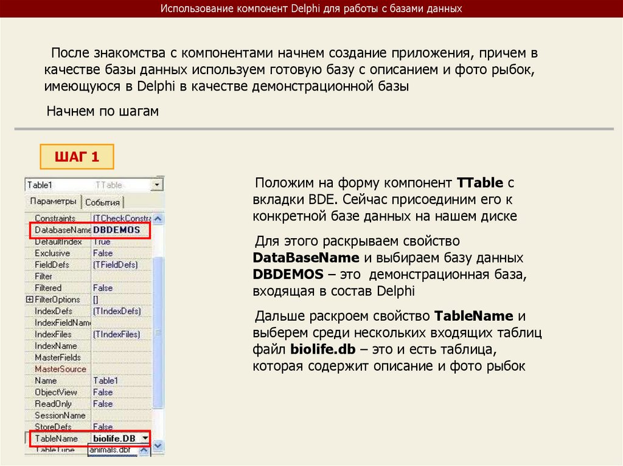
Task: Click the property list scroll down arrow
Action: [x=158, y=446]
